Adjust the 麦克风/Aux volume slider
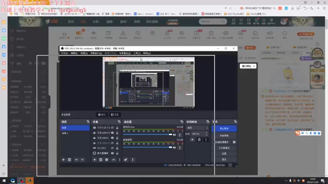 [148, 135]
